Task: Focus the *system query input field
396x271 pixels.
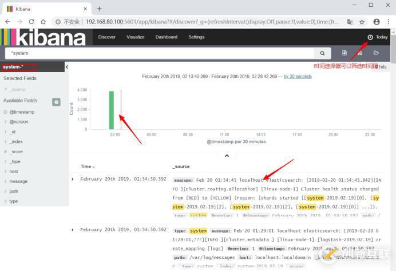Action: [159, 53]
